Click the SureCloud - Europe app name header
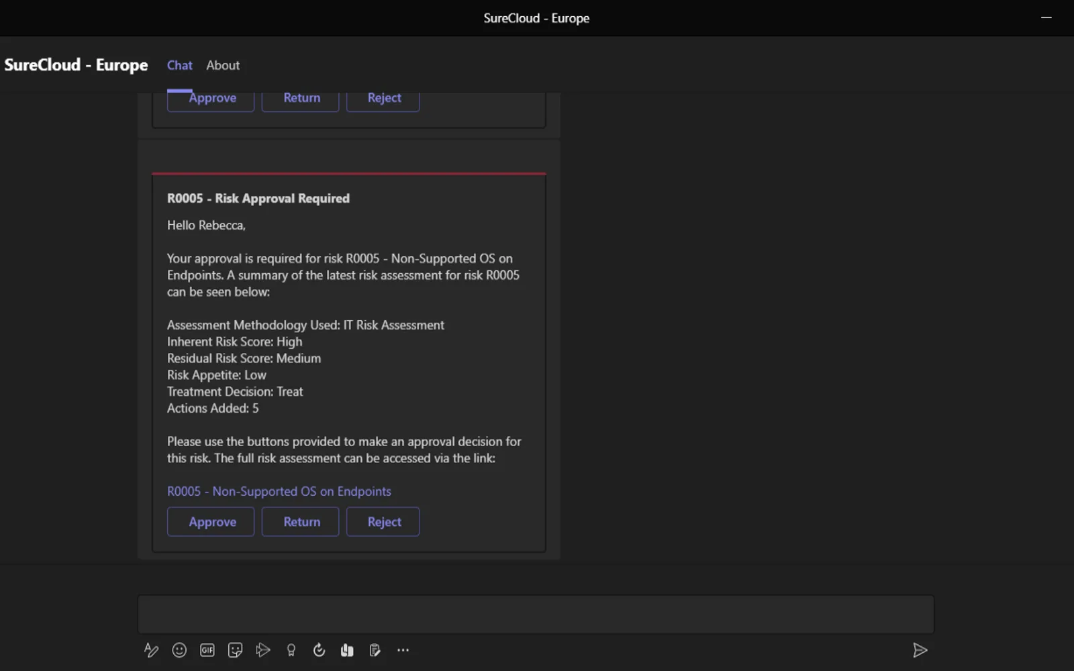This screenshot has width=1074, height=671. (77, 65)
